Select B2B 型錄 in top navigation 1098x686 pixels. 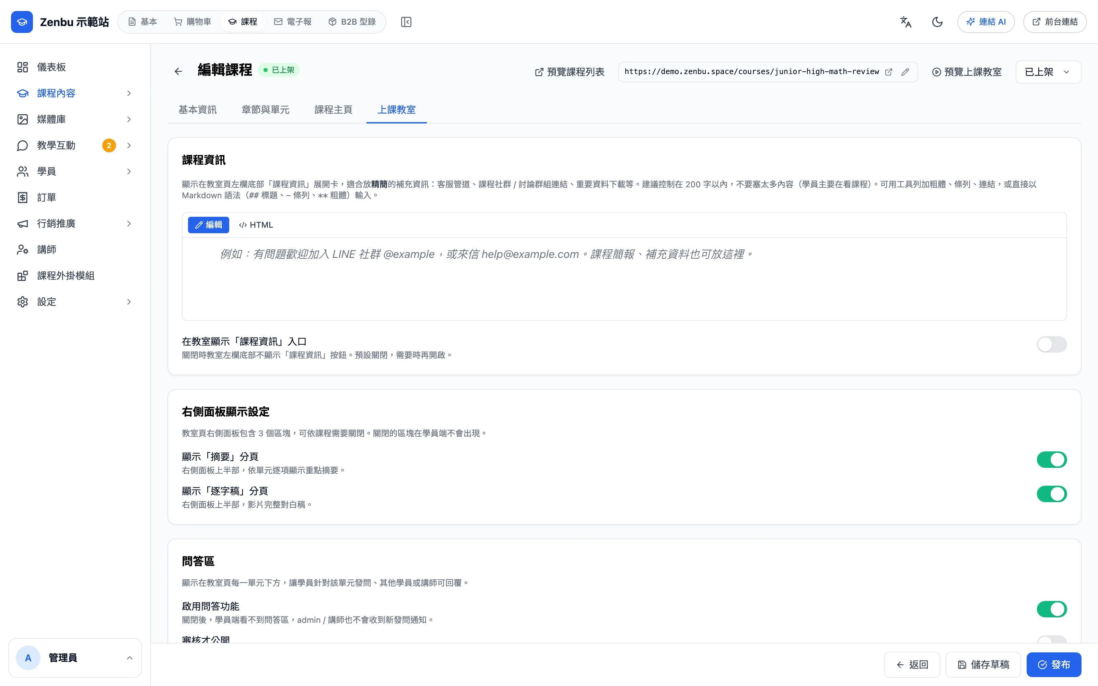tap(352, 22)
